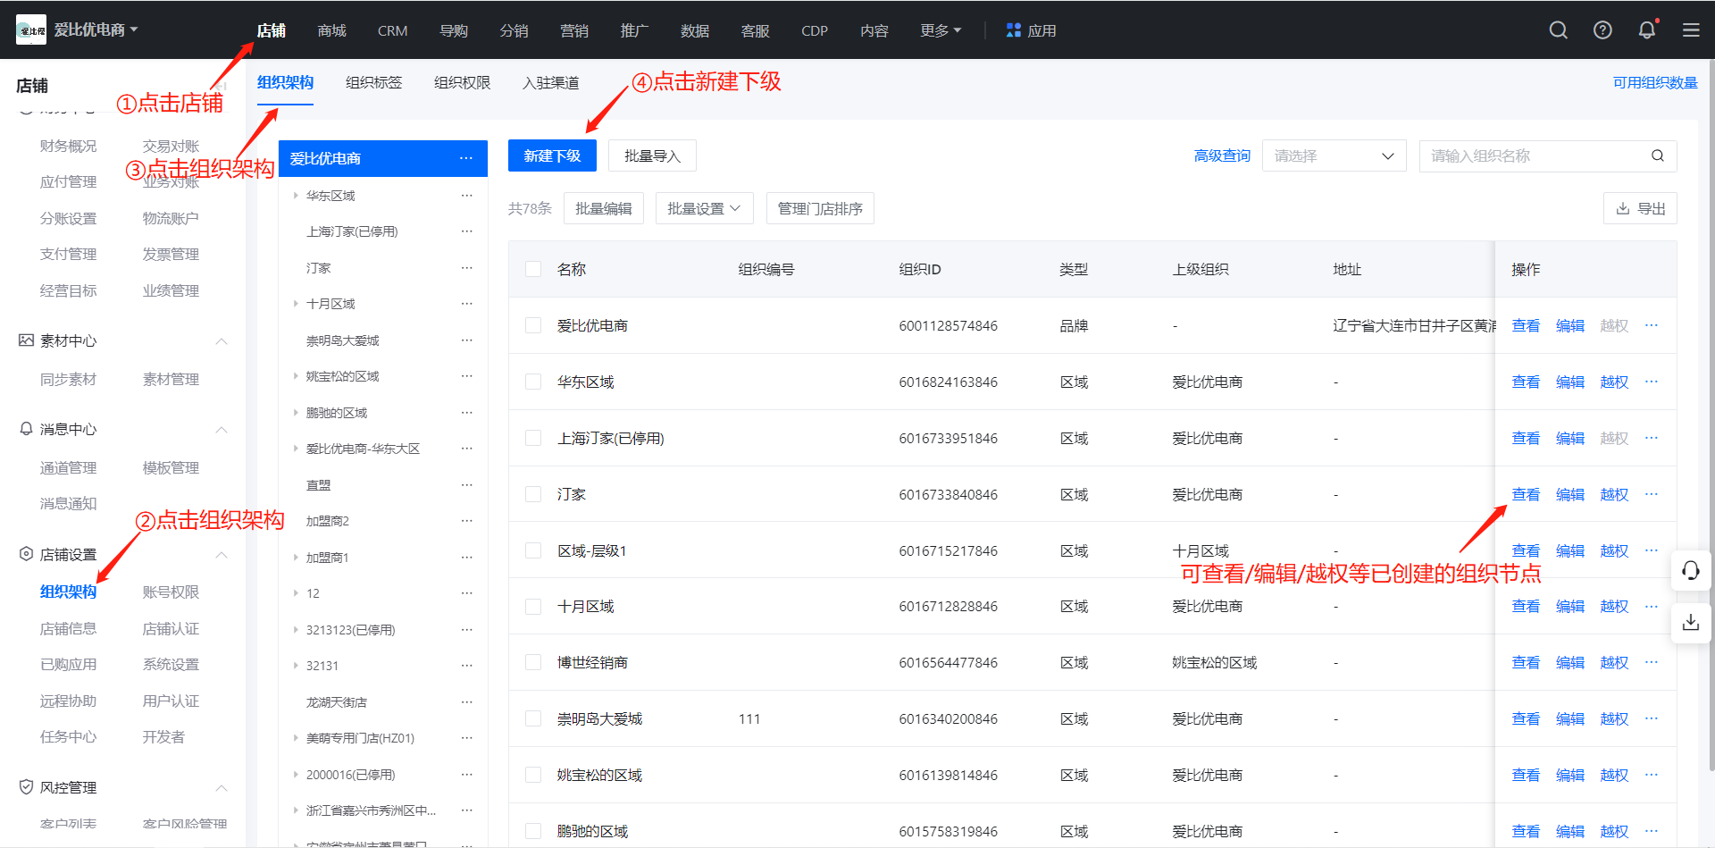Open the 更多 menu in top navigation
This screenshot has width=1715, height=848.
(941, 30)
